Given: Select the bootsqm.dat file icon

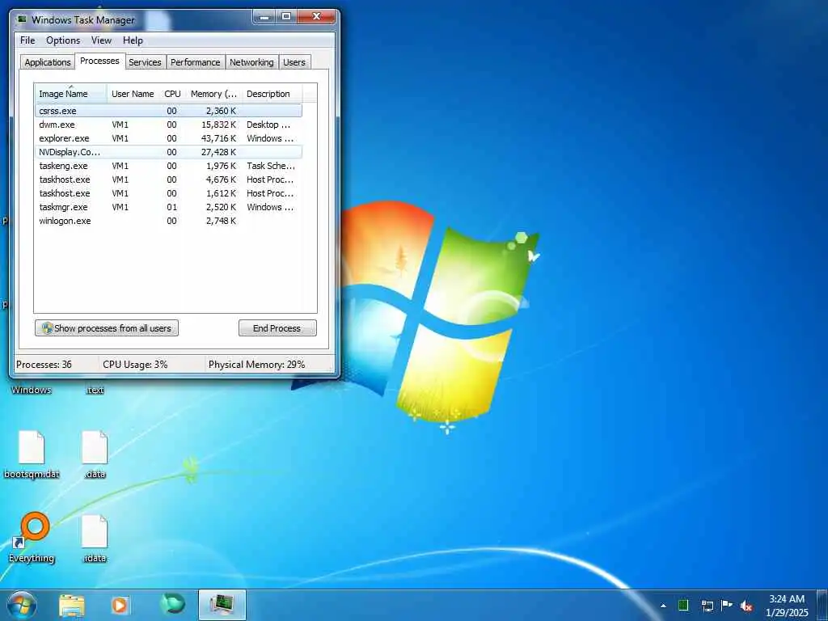Looking at the screenshot, I should (x=32, y=454).
